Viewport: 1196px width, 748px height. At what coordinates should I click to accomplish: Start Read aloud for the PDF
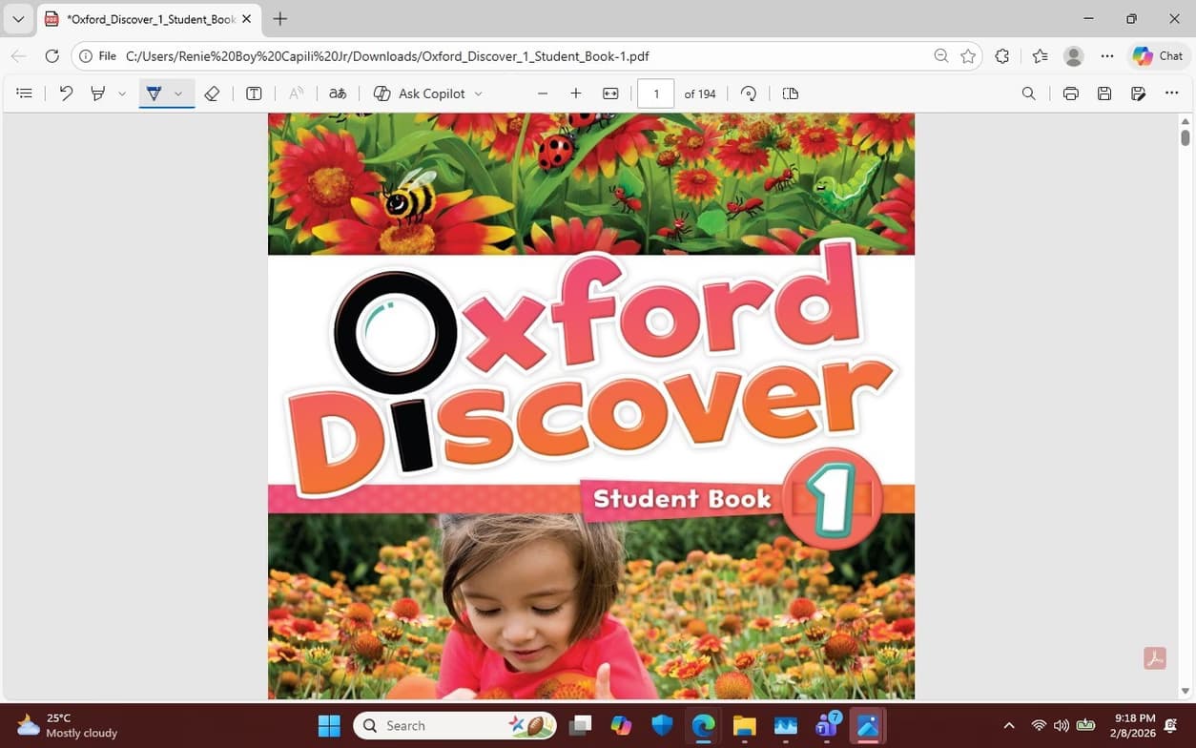pos(296,93)
